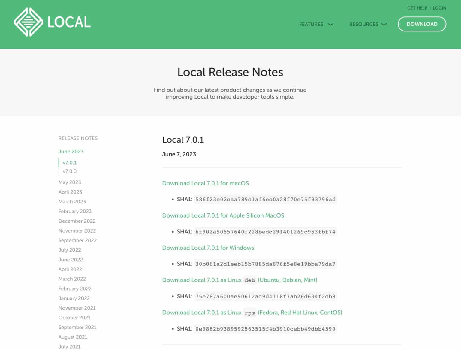The height and width of the screenshot is (350, 461).
Task: Click the Local logo in the header
Action: click(53, 22)
